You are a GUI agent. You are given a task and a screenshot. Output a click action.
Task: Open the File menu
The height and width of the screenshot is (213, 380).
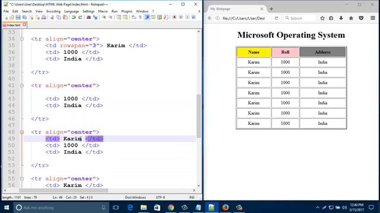(6, 11)
